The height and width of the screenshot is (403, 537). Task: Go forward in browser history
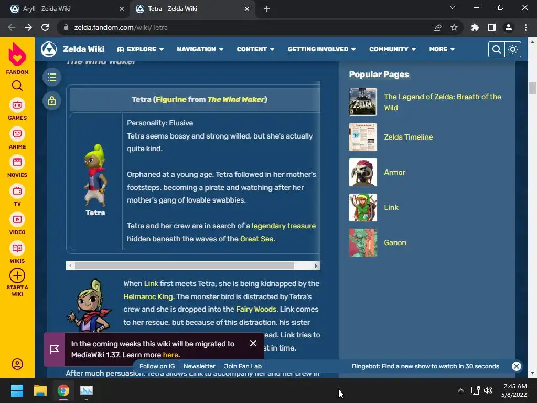(28, 27)
